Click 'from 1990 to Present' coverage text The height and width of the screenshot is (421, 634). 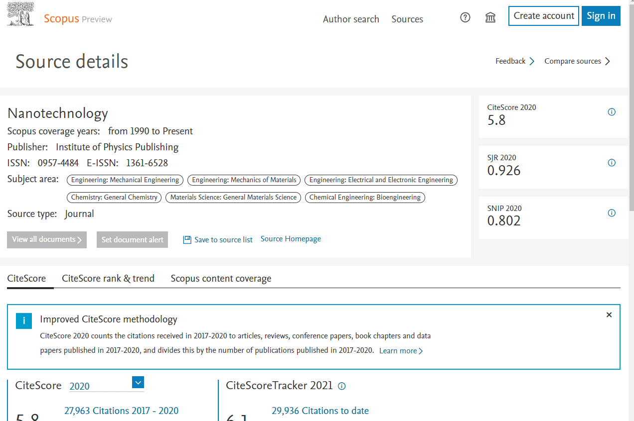coord(151,131)
